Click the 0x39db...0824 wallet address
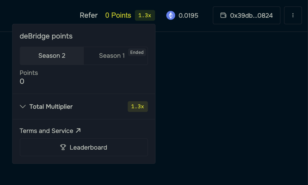 (x=251, y=15)
